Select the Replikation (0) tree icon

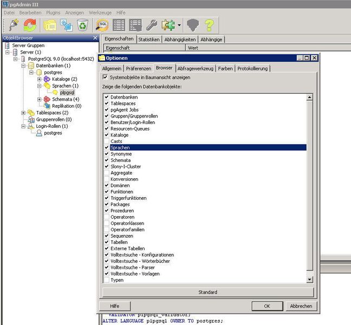(x=47, y=106)
